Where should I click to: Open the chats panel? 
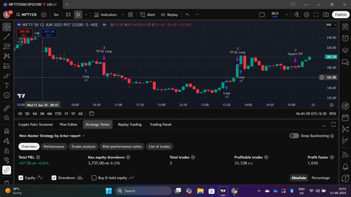click(345, 62)
